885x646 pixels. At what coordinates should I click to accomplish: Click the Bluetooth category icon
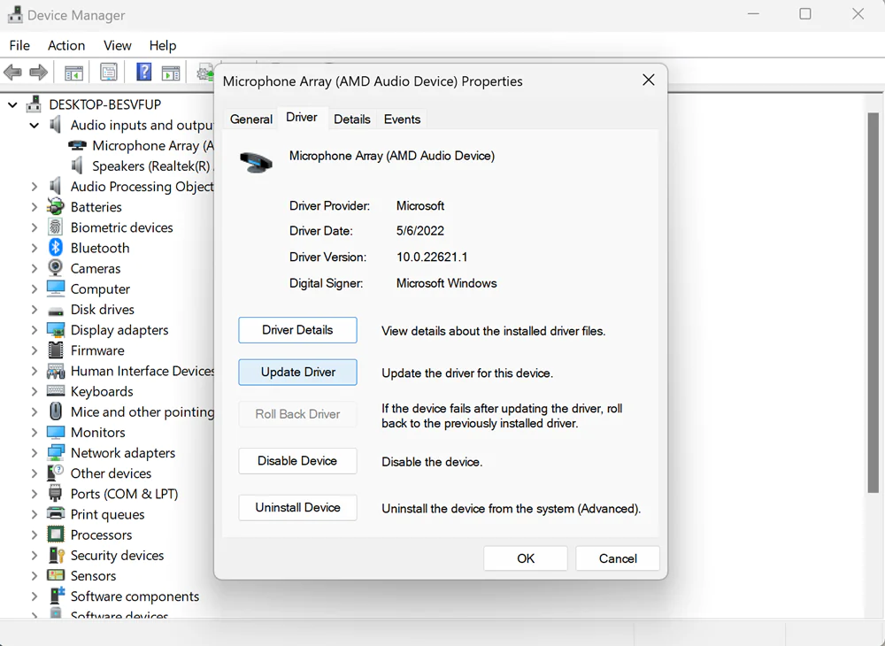point(55,248)
